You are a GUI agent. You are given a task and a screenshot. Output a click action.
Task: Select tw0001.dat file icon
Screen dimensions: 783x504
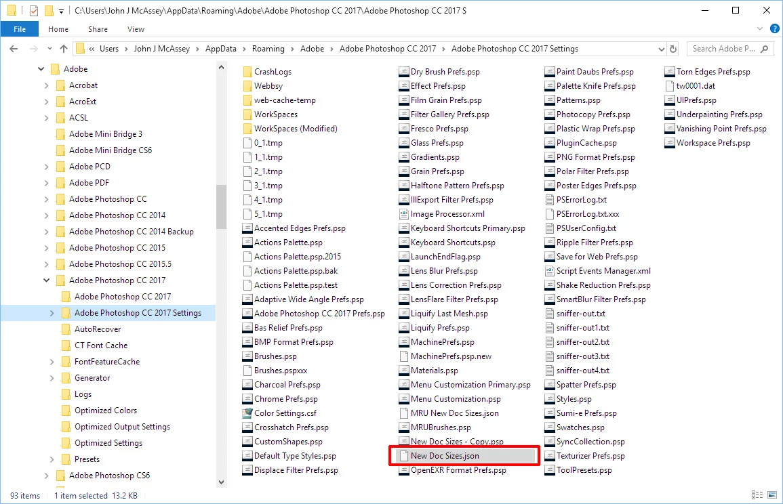670,86
